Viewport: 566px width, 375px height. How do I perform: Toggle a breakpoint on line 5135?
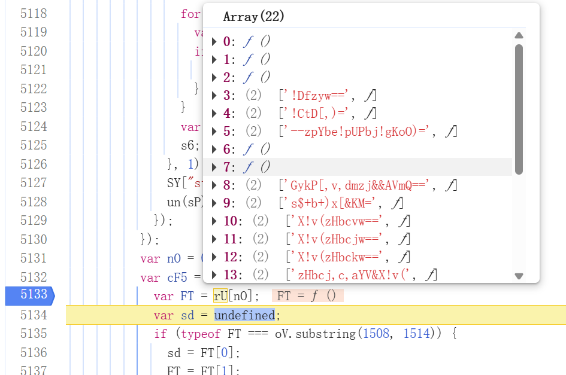click(34, 334)
